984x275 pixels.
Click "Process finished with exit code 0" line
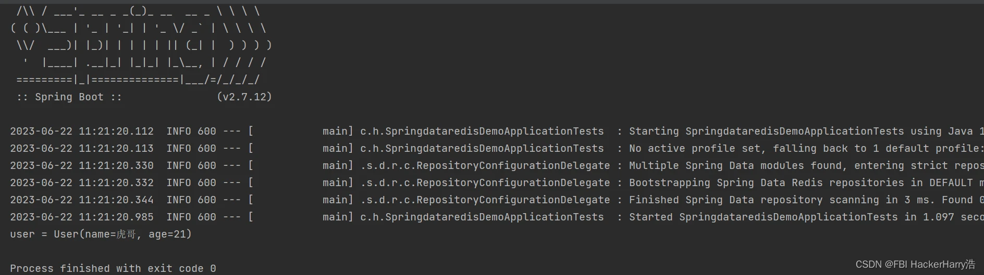point(113,268)
